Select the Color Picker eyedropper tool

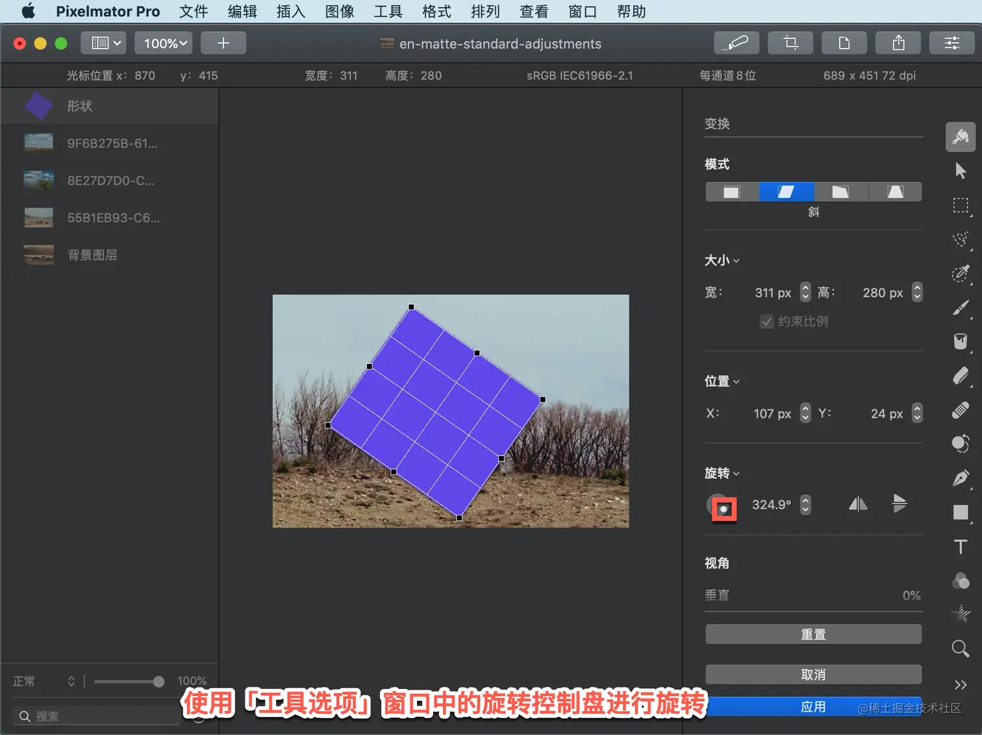961,274
